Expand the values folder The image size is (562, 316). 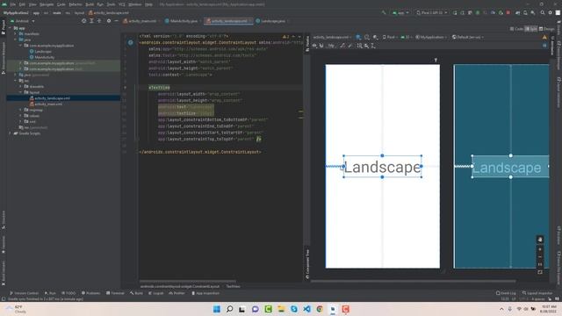point(21,116)
